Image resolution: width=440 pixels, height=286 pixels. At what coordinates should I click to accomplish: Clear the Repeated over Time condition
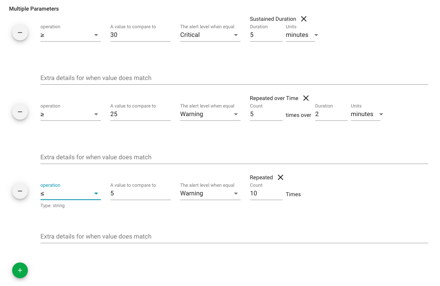click(306, 98)
